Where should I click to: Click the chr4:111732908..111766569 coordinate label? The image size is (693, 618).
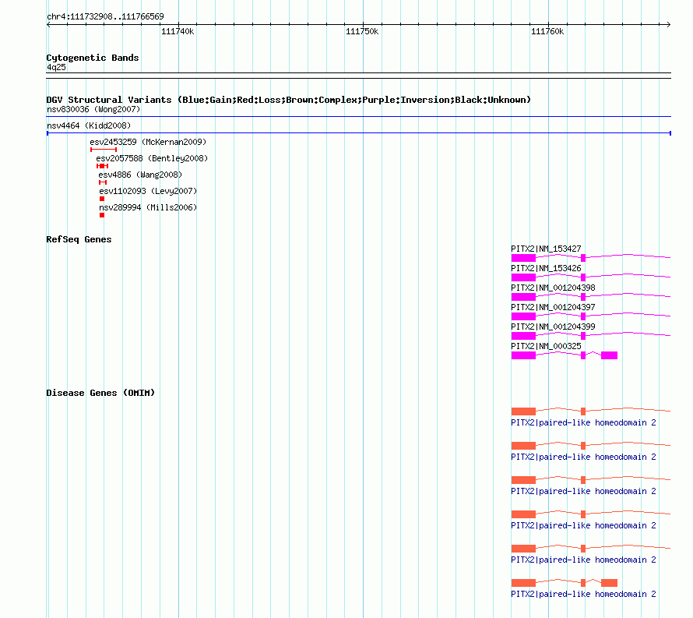click(x=105, y=16)
